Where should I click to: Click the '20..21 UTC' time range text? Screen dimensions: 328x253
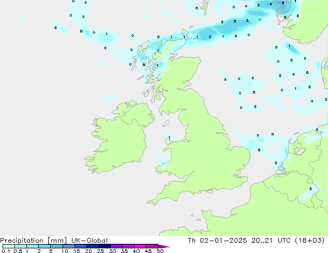[x=271, y=241]
